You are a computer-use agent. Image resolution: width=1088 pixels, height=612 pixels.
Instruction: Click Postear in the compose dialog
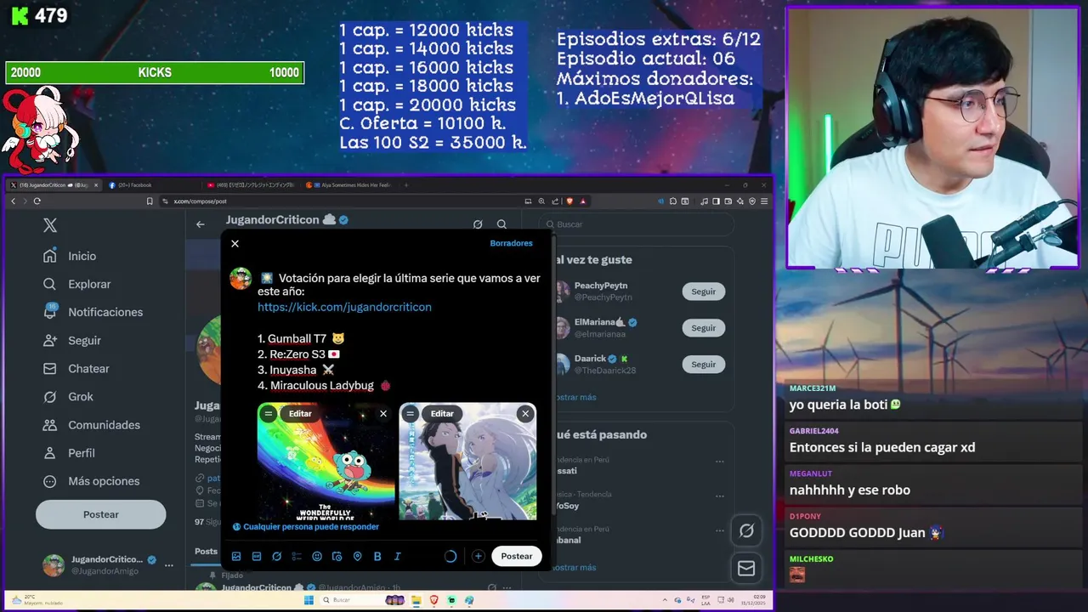coord(516,556)
